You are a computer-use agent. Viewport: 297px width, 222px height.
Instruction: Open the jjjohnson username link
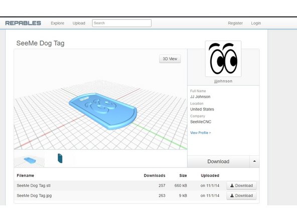coord(223,81)
